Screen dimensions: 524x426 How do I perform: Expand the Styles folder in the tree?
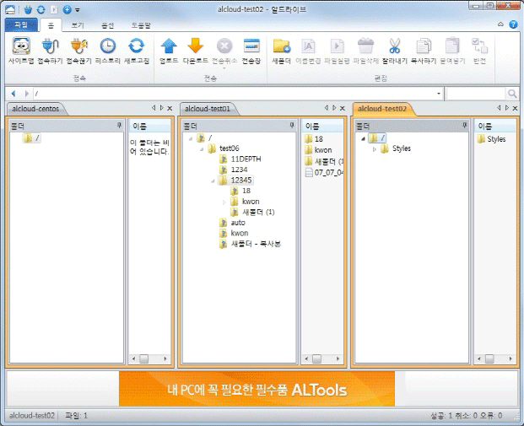coord(375,149)
